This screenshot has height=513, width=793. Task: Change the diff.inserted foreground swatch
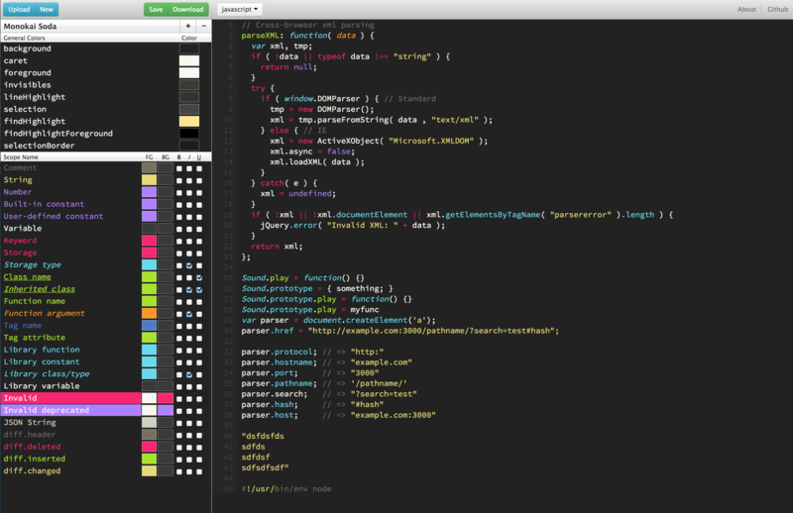150,459
